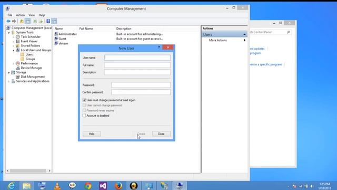Click the tree pane scroll right arrow
337x190 pixels.
pyautogui.click(x=49, y=170)
